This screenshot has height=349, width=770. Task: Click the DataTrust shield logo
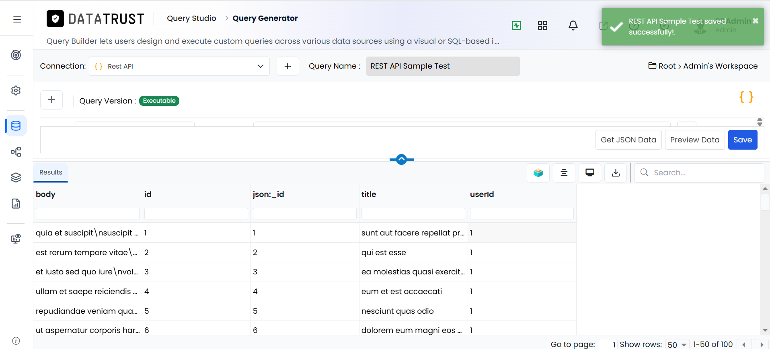55,18
